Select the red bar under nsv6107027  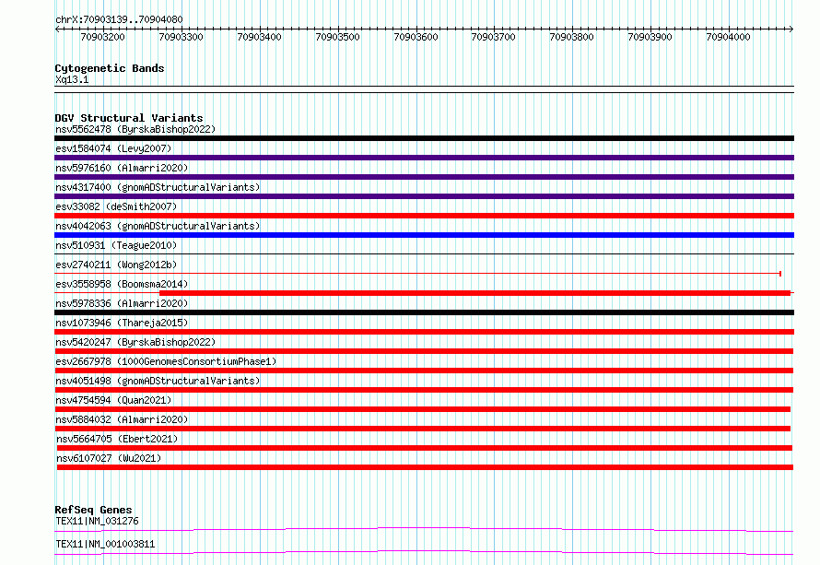pyautogui.click(x=425, y=467)
